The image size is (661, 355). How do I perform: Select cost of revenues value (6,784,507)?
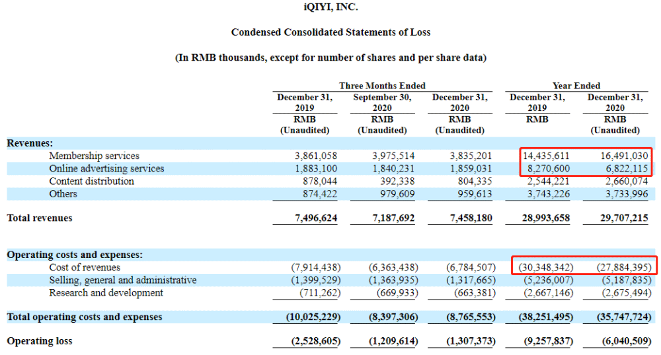tap(471, 267)
